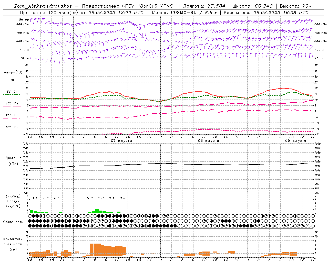Click the 850 гПа temperature legend line

click(12, 106)
